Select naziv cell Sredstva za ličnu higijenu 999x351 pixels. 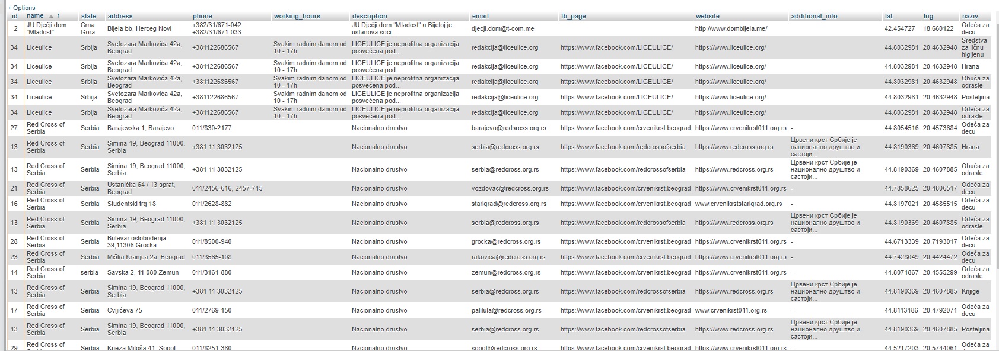click(x=974, y=47)
